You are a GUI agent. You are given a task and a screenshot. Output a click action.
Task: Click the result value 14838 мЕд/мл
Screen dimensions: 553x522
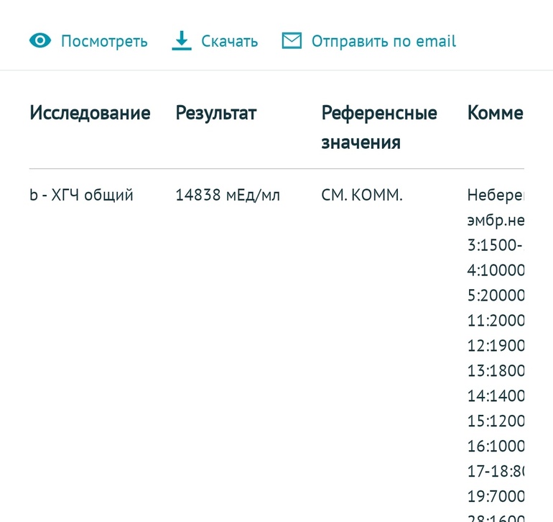pos(228,195)
